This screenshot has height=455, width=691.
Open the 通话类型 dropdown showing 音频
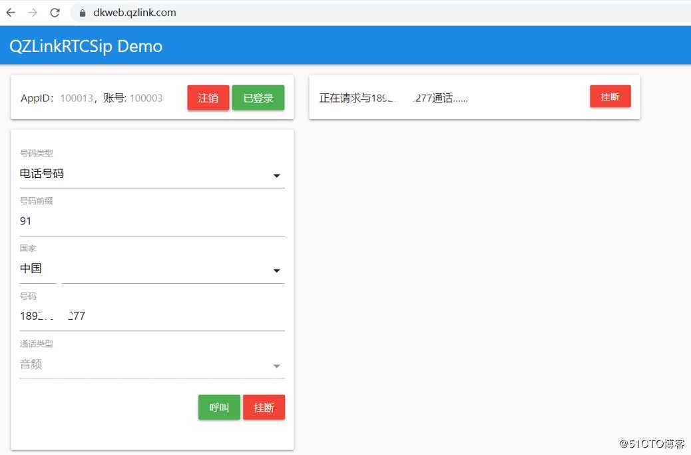(152, 364)
